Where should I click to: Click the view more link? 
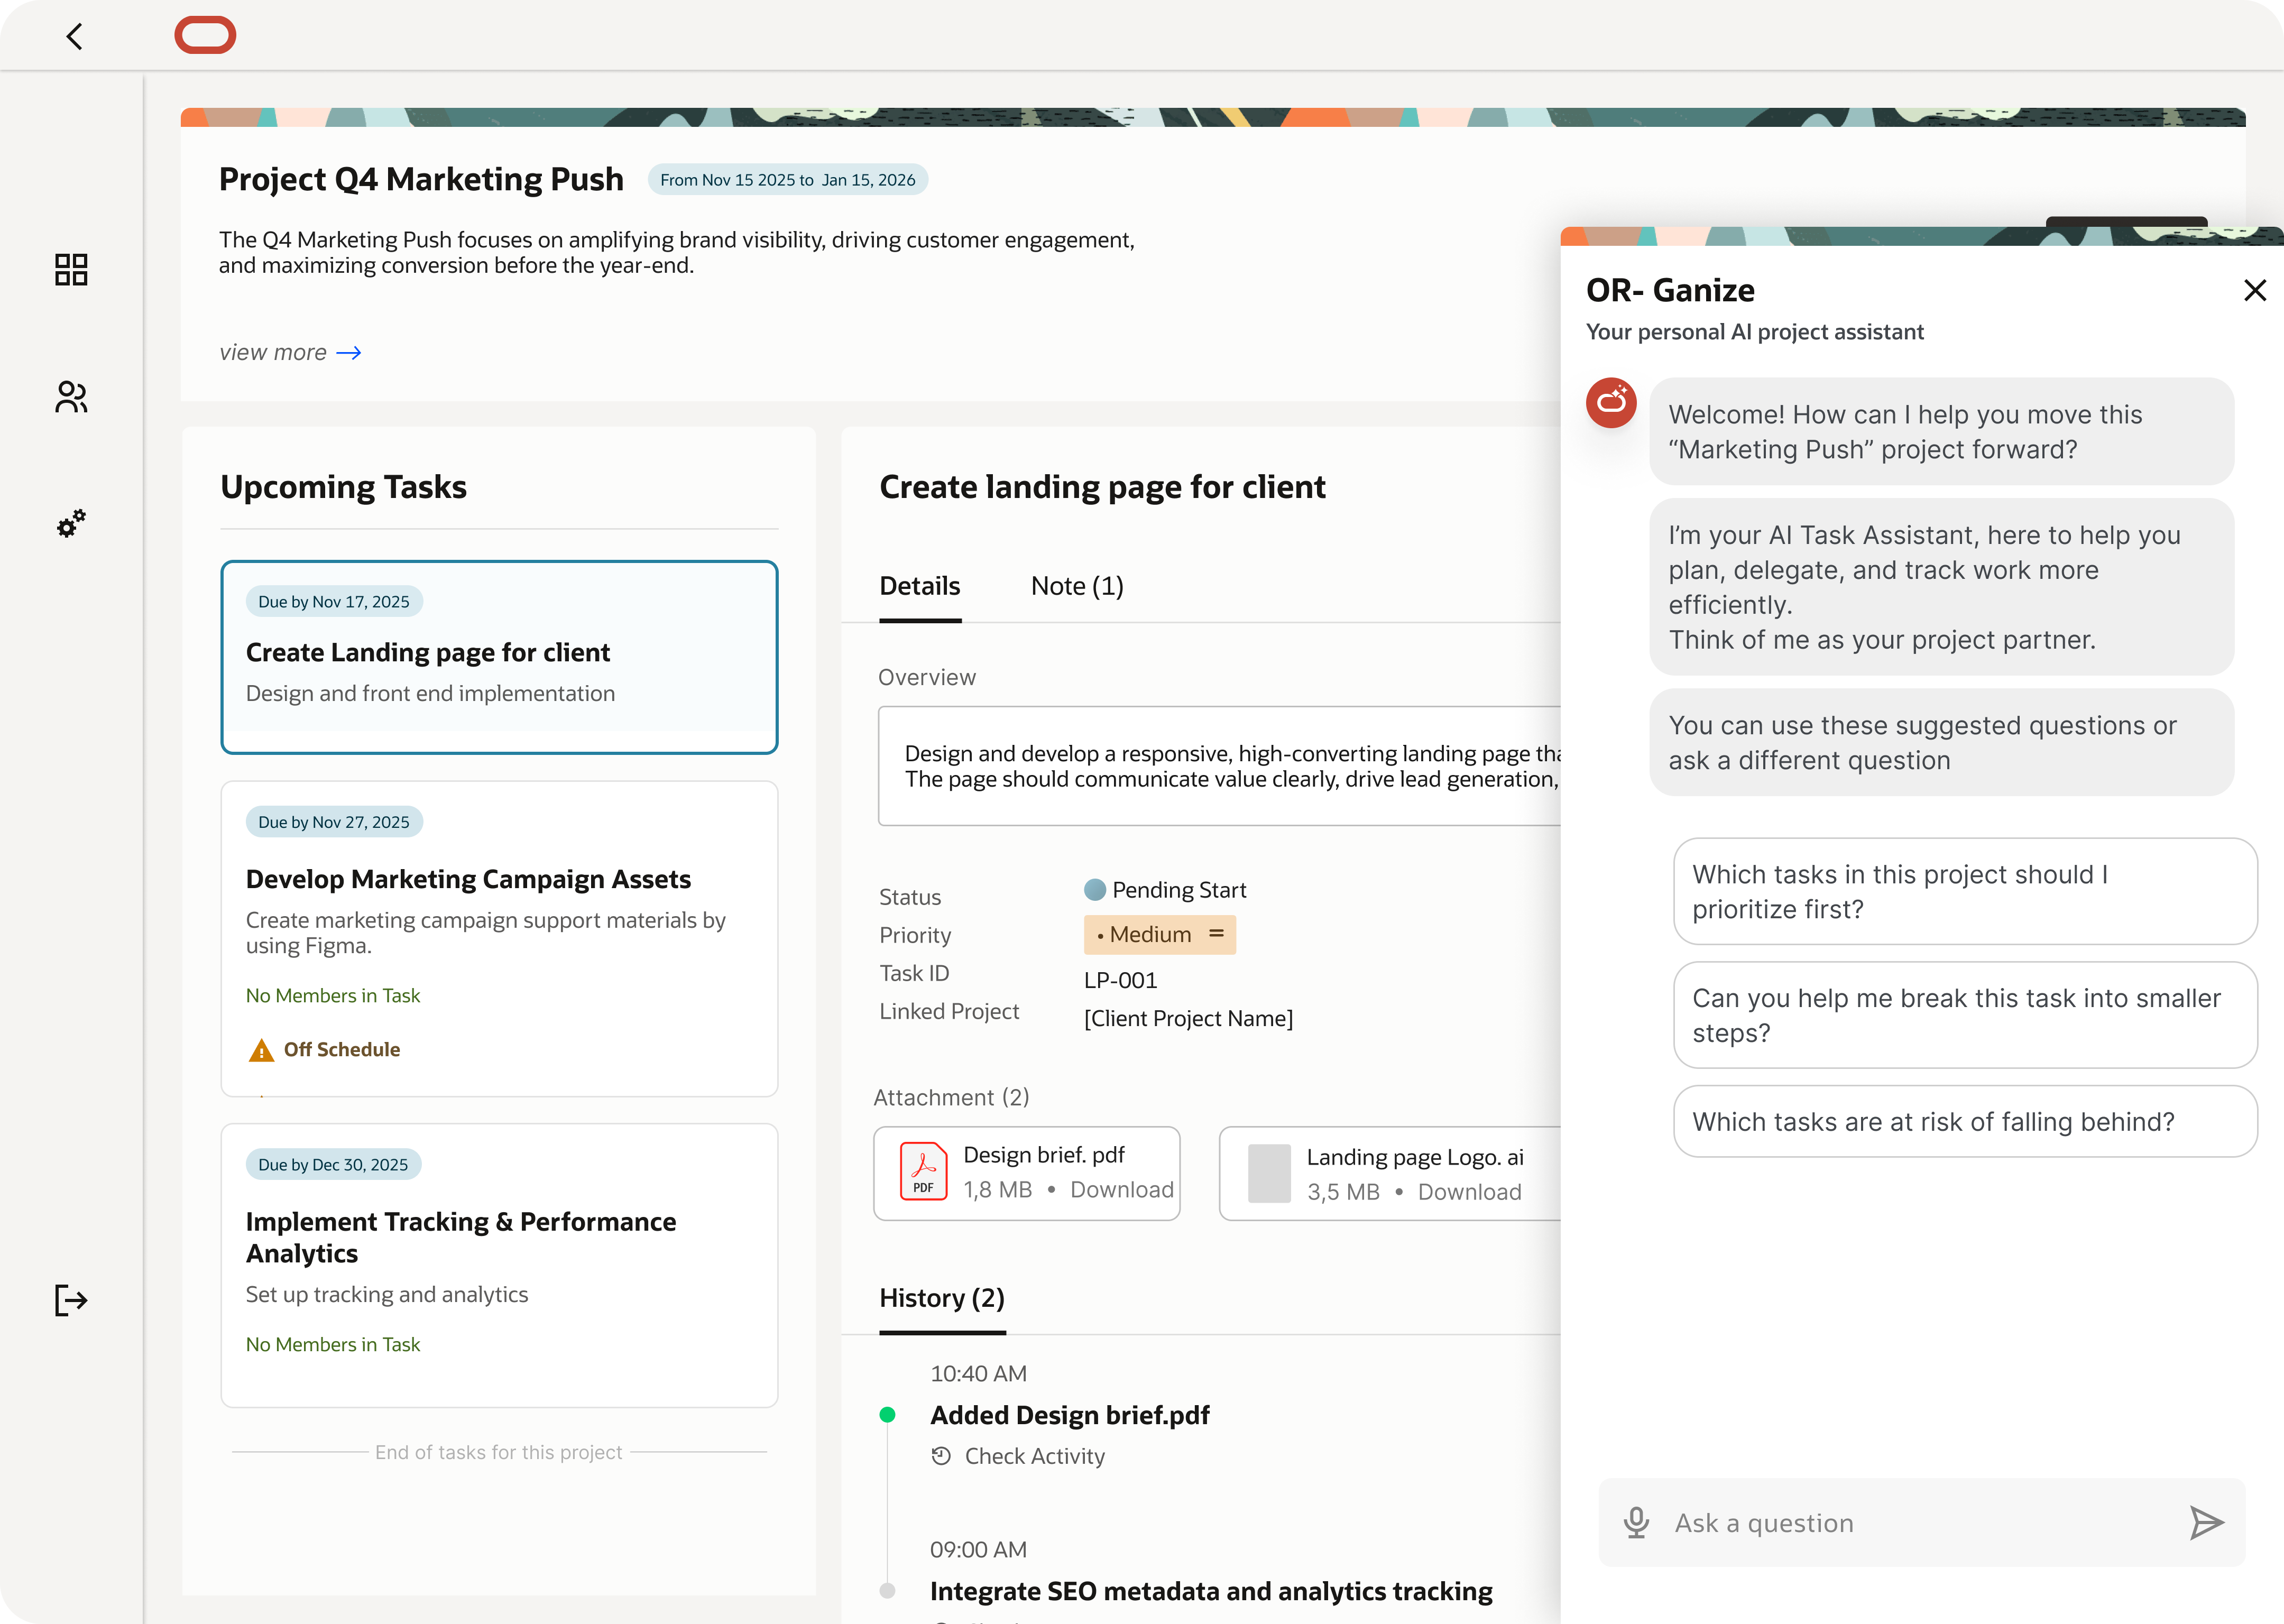289,352
